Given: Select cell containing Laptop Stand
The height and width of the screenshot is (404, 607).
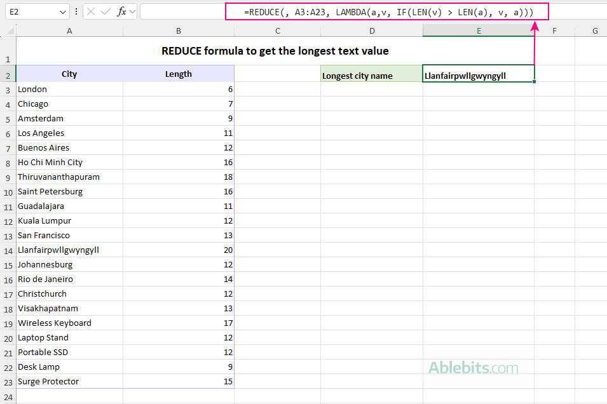Looking at the screenshot, I should (x=69, y=337).
